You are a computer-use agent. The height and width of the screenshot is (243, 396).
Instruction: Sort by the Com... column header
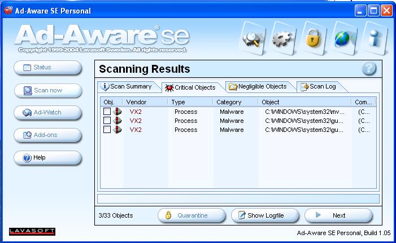(364, 102)
